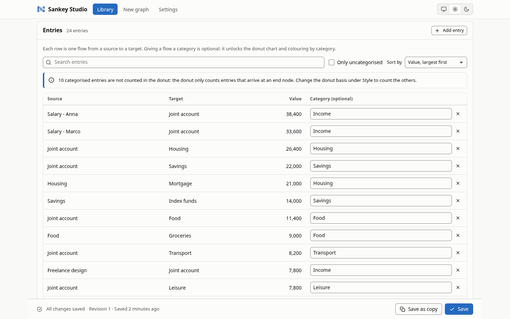Select the dark theme moon icon
This screenshot has width=510, height=319.
pyautogui.click(x=466, y=9)
